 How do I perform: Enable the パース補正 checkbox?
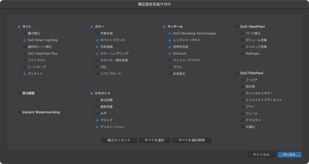tap(242, 33)
